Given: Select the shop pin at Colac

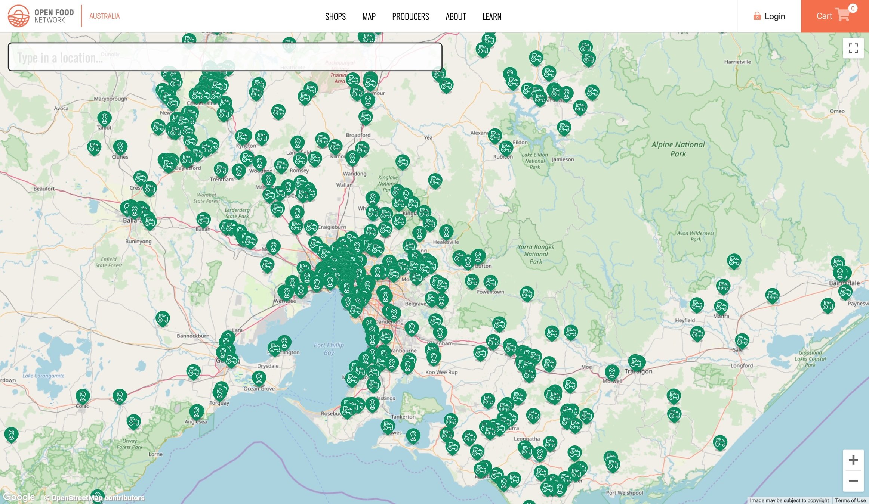Looking at the screenshot, I should coord(83,396).
